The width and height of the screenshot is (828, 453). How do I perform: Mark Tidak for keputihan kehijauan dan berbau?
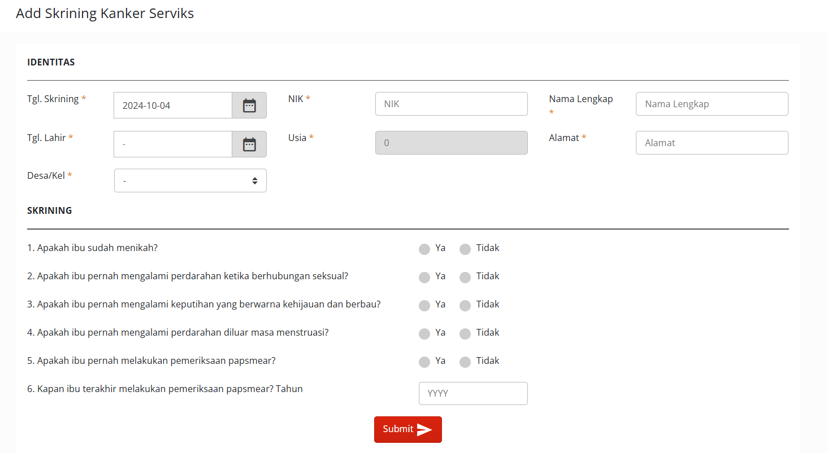[x=465, y=306]
